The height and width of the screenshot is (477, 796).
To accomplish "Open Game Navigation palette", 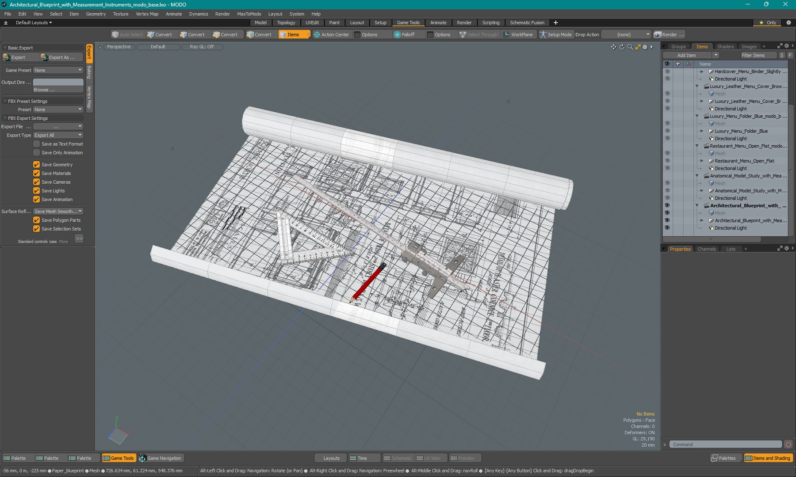I will pyautogui.click(x=160, y=458).
